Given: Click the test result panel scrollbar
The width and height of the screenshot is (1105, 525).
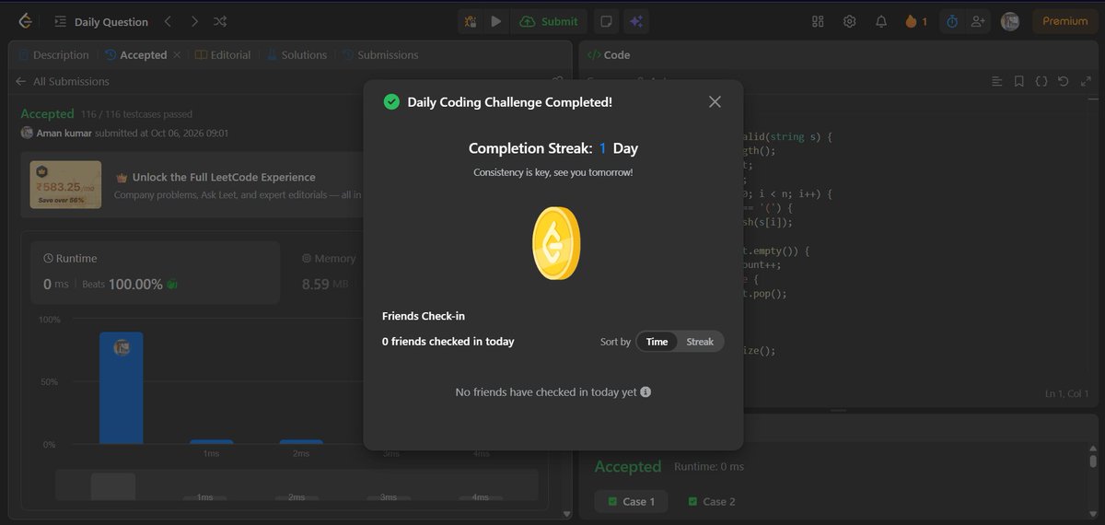Looking at the screenshot, I should click(x=1093, y=461).
